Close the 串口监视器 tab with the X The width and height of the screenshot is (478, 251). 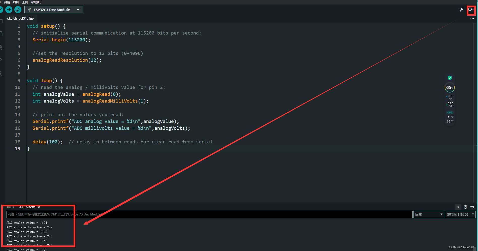(x=39, y=207)
